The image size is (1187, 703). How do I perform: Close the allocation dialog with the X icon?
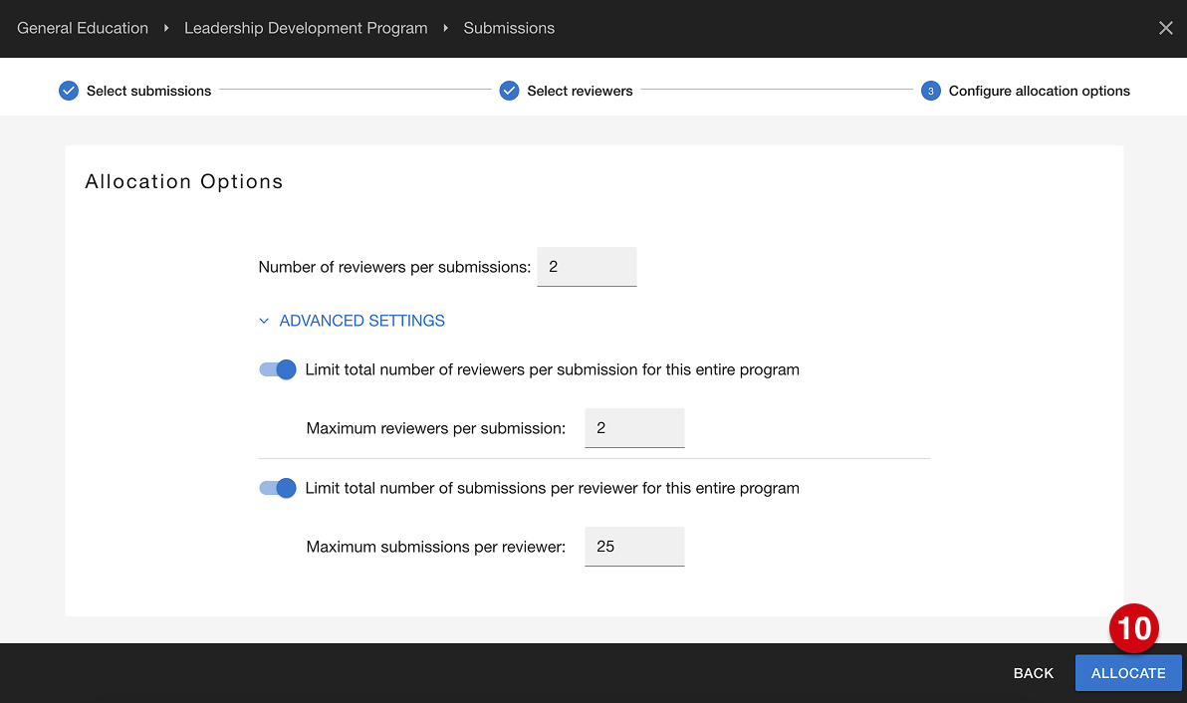click(1166, 28)
